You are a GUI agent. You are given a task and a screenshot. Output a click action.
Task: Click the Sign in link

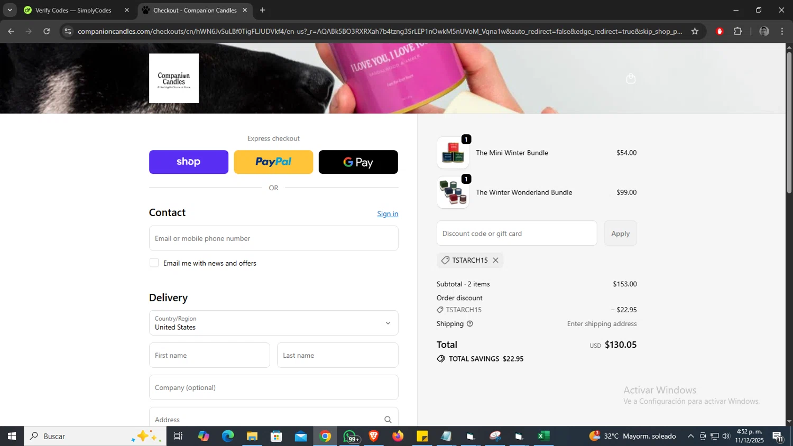(388, 213)
